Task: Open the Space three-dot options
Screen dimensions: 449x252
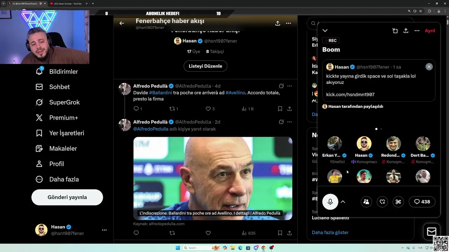Action: coord(417,31)
